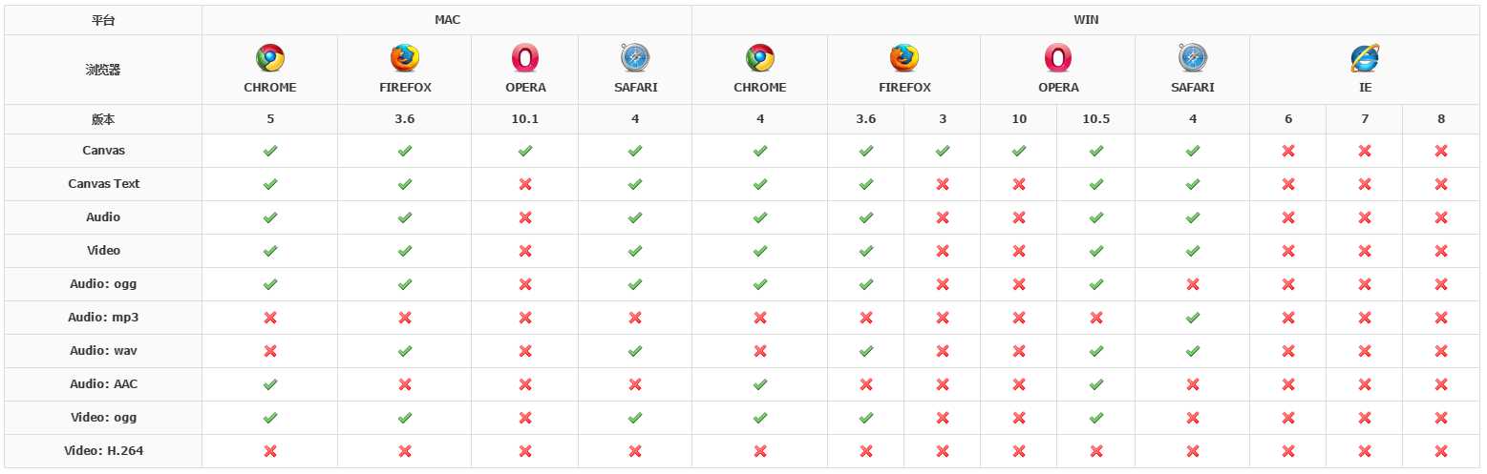Click the Video: H.264 row label
The width and height of the screenshot is (1487, 474).
pos(103,451)
